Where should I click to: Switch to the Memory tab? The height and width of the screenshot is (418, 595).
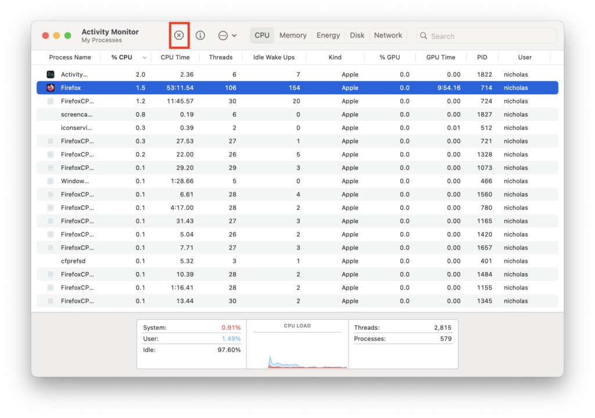293,35
